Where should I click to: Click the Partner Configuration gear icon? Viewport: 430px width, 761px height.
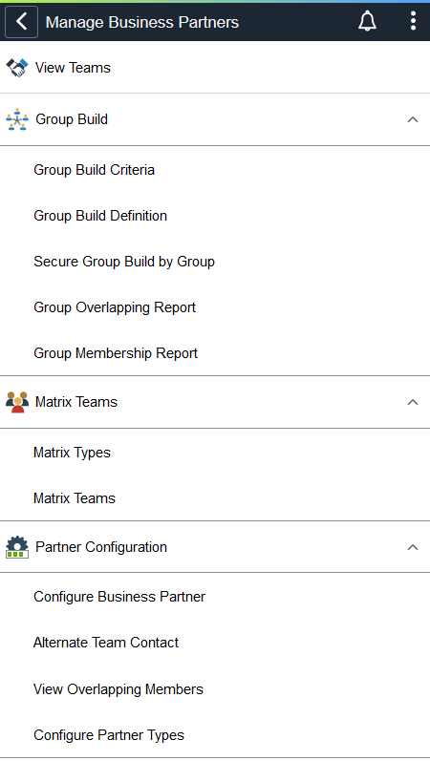pos(17,547)
